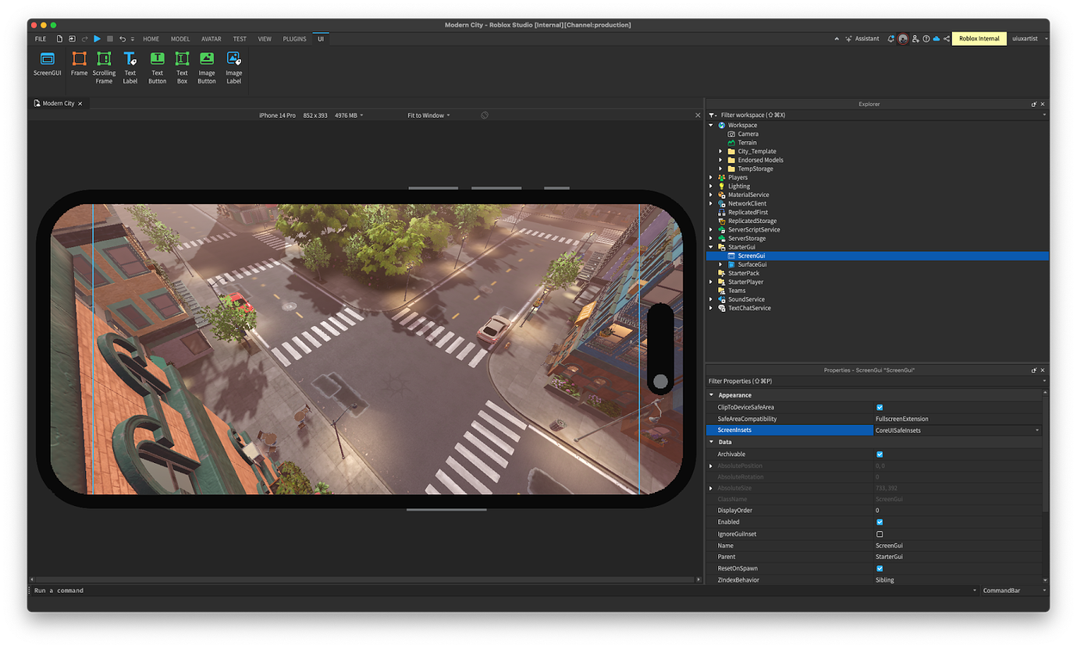Enable the IgnoreGuiInset checkbox
Screen dimensions: 1077x647
[880, 533]
